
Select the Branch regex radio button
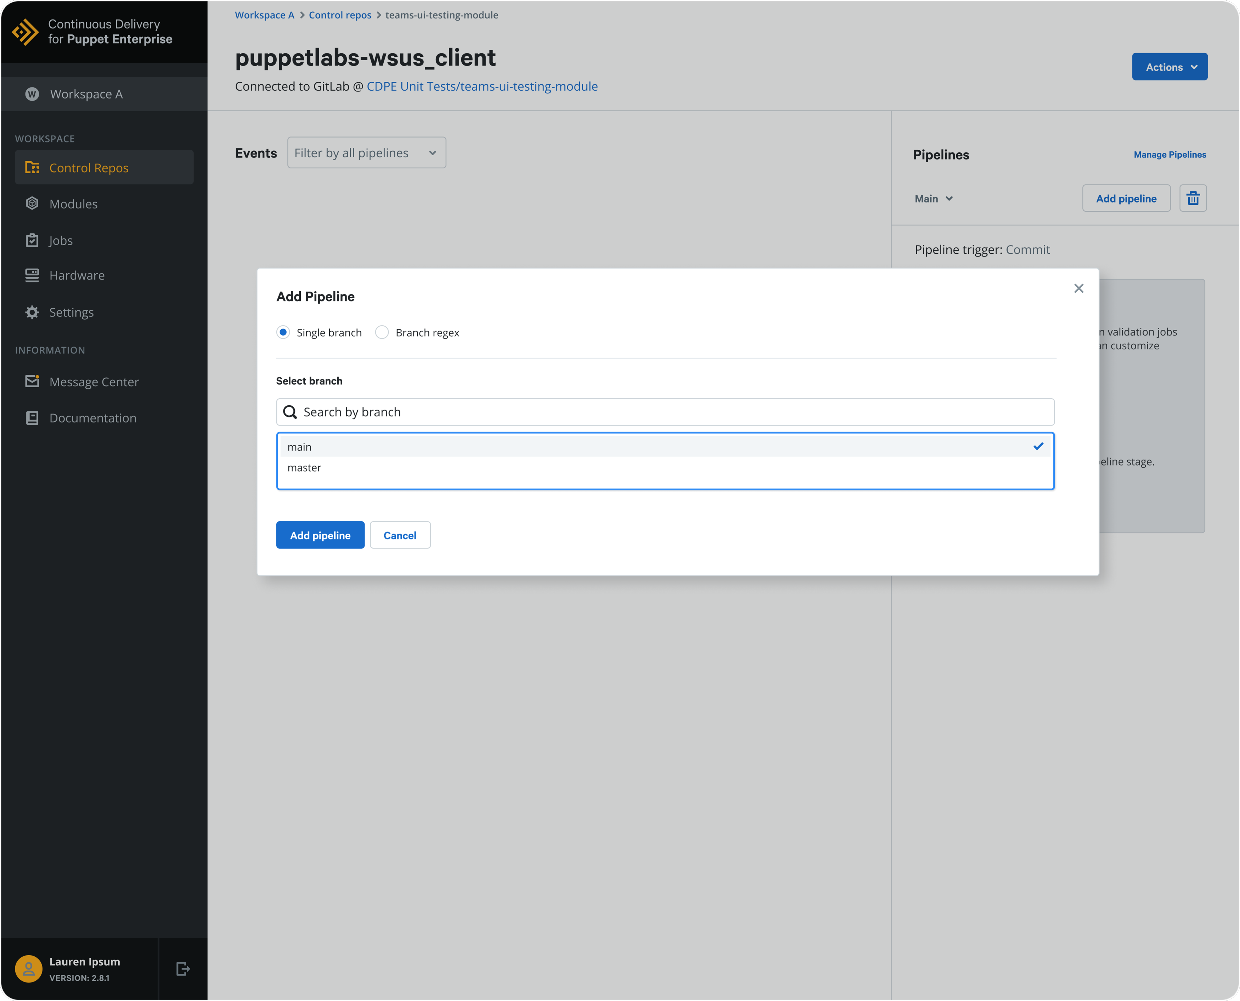[382, 332]
